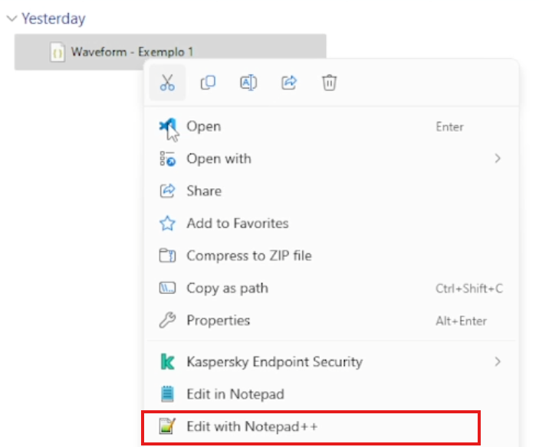Click the Copy icon in top row
The width and height of the screenshot is (539, 447).
click(x=208, y=83)
